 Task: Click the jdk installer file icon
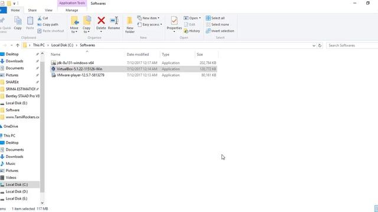[53, 63]
